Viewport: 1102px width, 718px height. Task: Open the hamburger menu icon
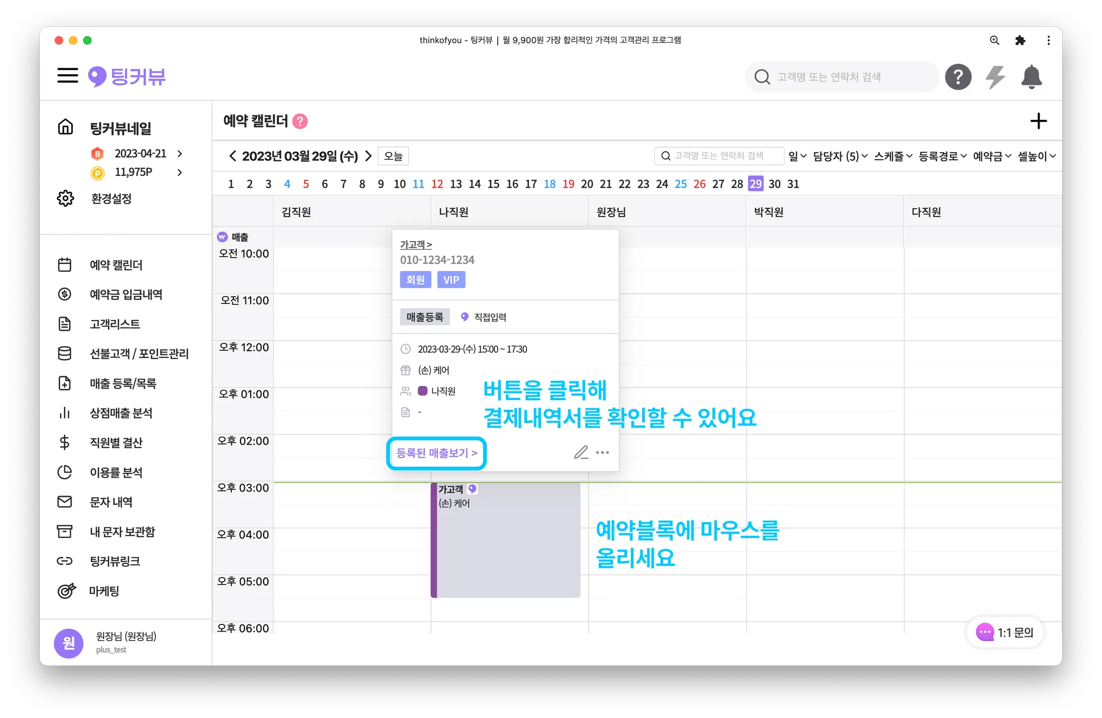[68, 75]
